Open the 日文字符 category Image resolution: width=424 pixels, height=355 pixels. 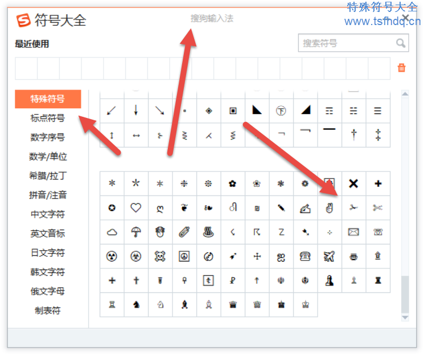(x=48, y=252)
